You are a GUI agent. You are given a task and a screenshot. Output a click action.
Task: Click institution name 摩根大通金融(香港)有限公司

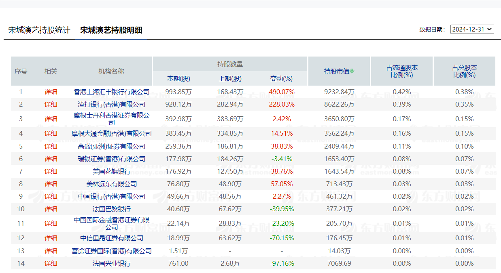pos(112,133)
